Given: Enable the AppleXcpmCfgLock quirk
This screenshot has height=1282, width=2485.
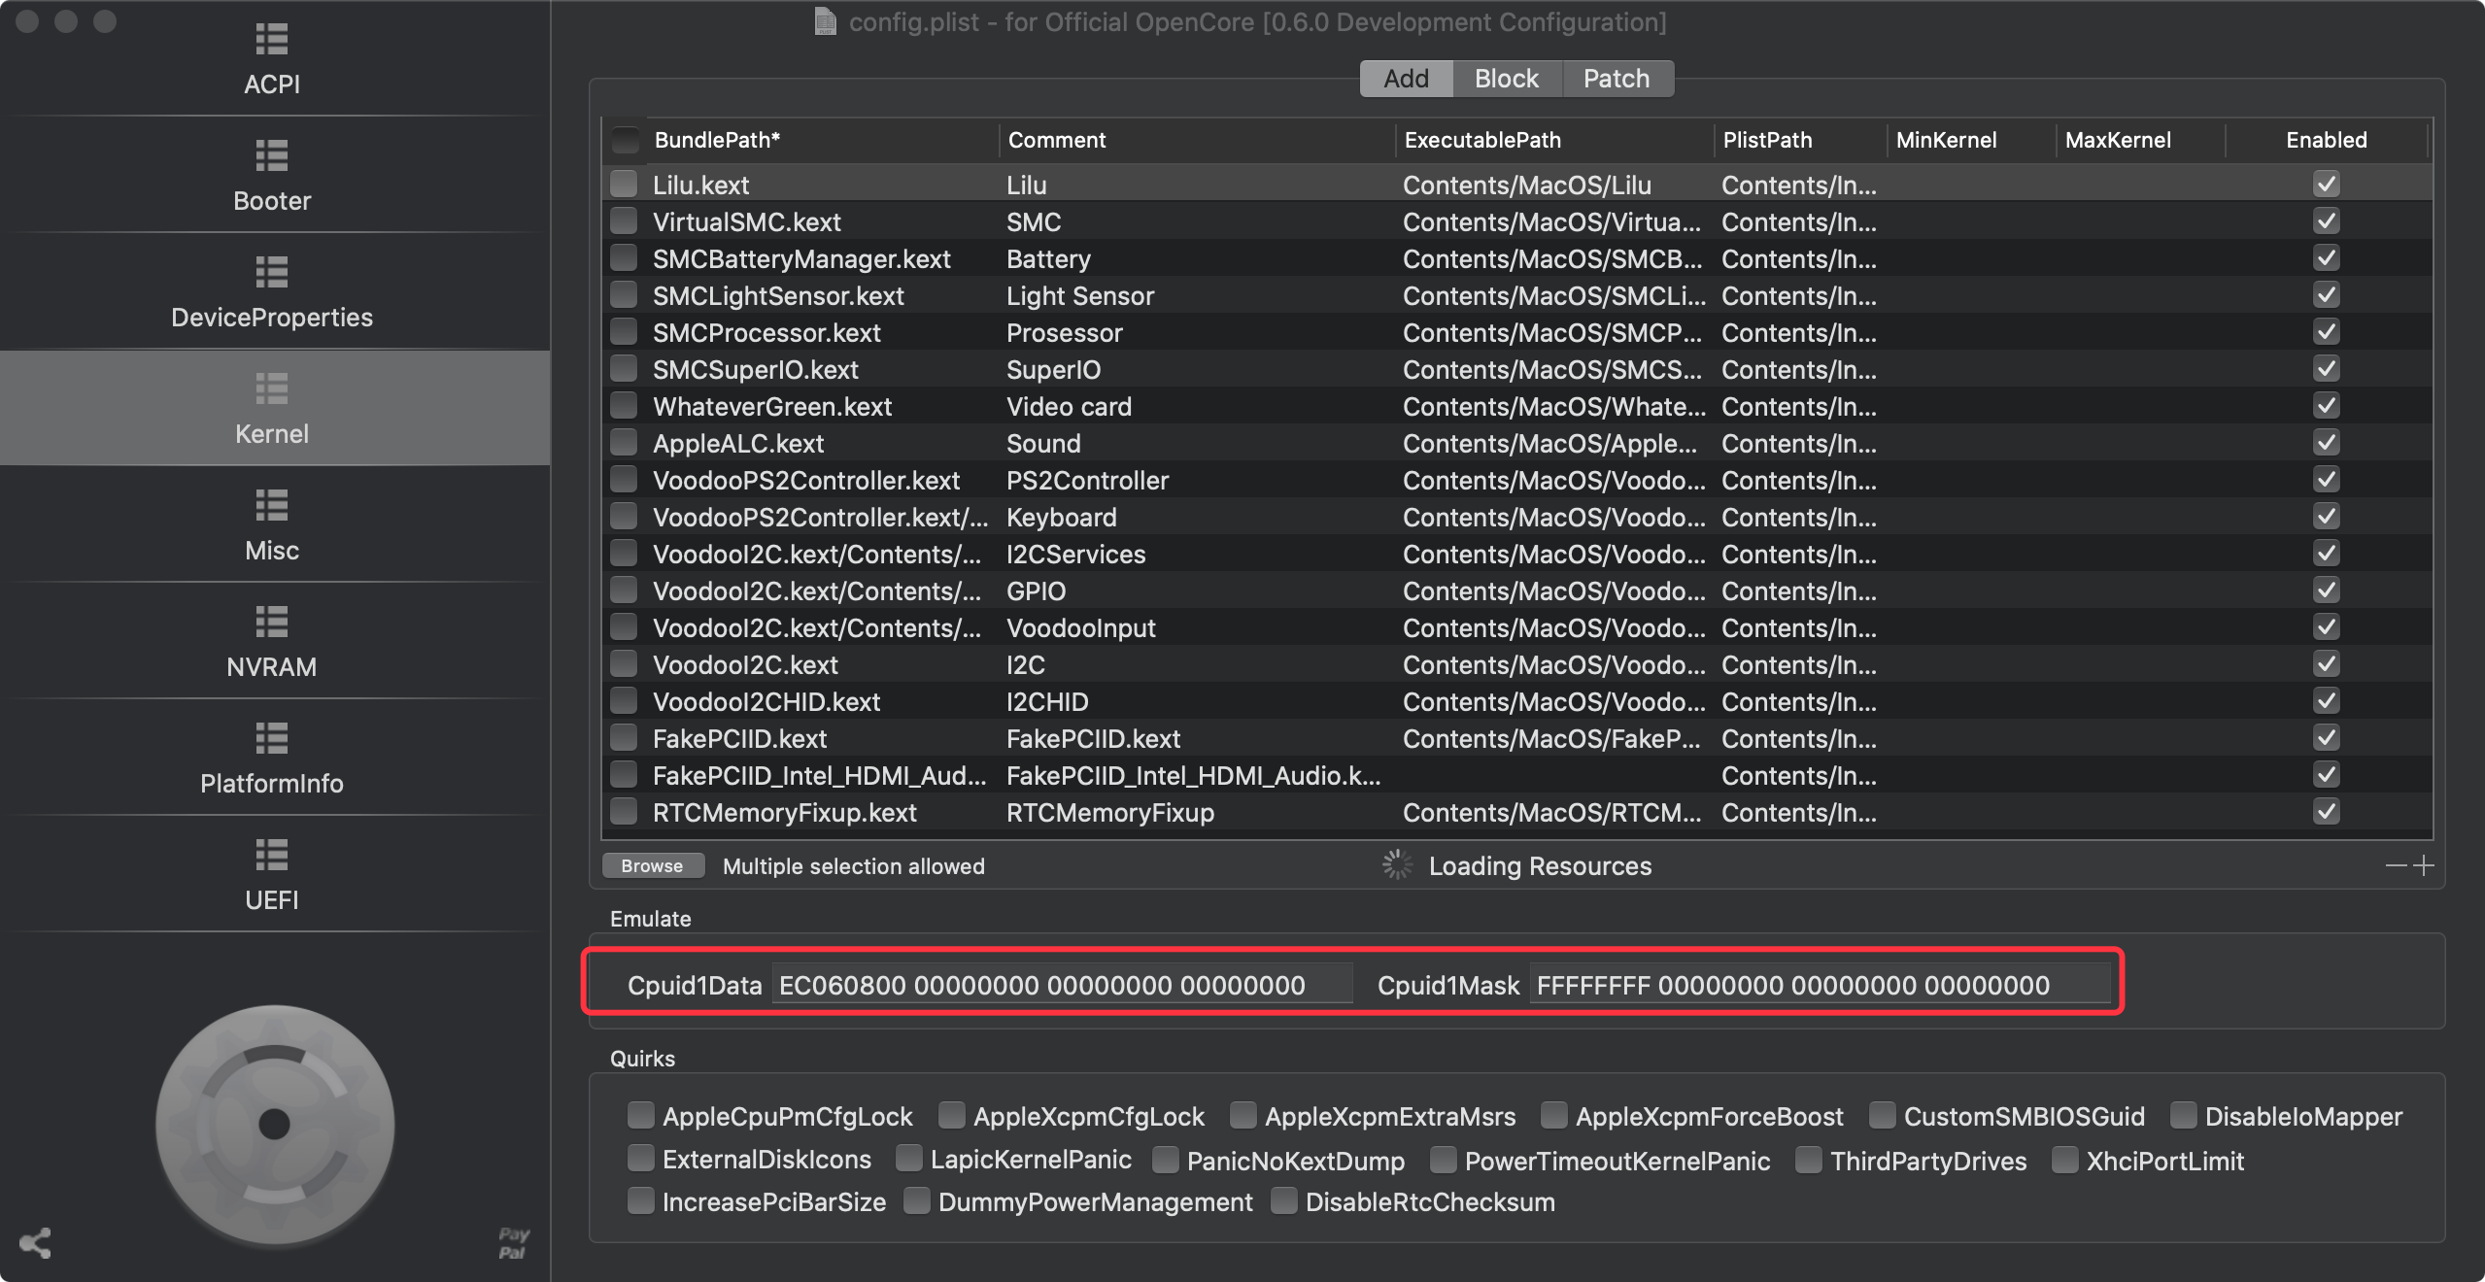Looking at the screenshot, I should pyautogui.click(x=951, y=1115).
